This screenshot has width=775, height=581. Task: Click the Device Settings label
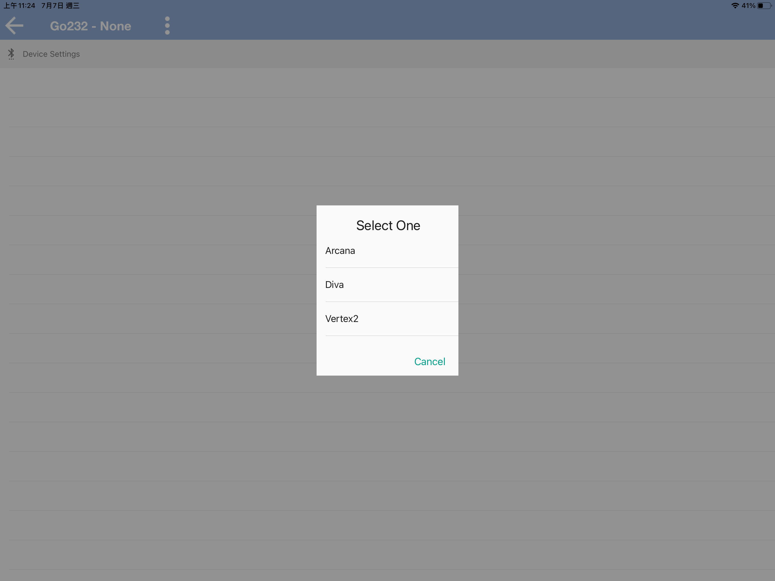point(51,54)
